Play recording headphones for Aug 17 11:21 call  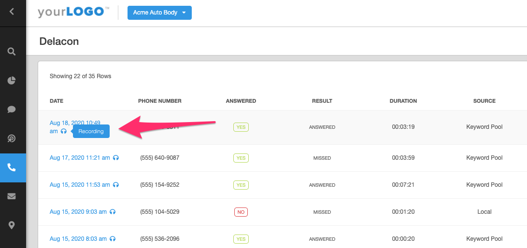point(116,158)
